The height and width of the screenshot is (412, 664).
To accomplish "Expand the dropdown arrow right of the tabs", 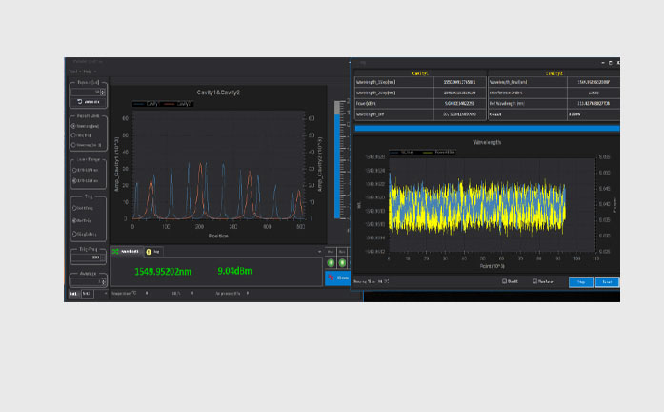I will 320,252.
